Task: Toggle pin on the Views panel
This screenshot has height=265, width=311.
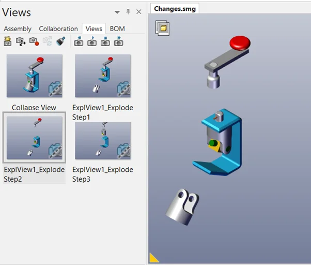Action: [128, 12]
